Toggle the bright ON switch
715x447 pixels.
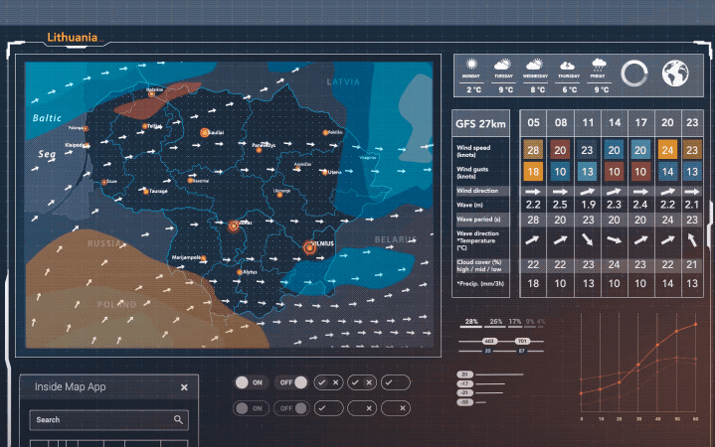point(250,382)
